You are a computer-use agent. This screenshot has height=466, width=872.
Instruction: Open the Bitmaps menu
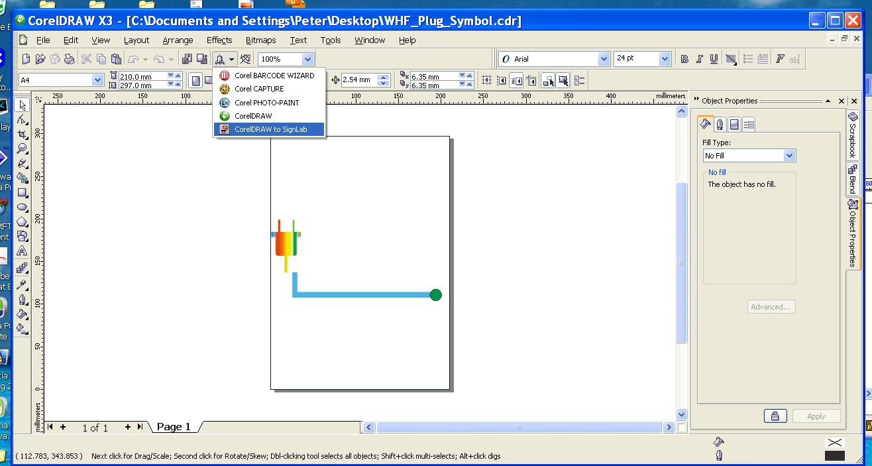coord(260,40)
